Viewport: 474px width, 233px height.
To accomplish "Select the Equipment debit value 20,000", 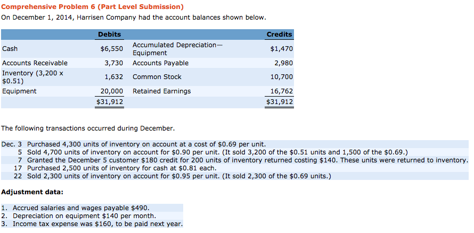I will [x=112, y=91].
